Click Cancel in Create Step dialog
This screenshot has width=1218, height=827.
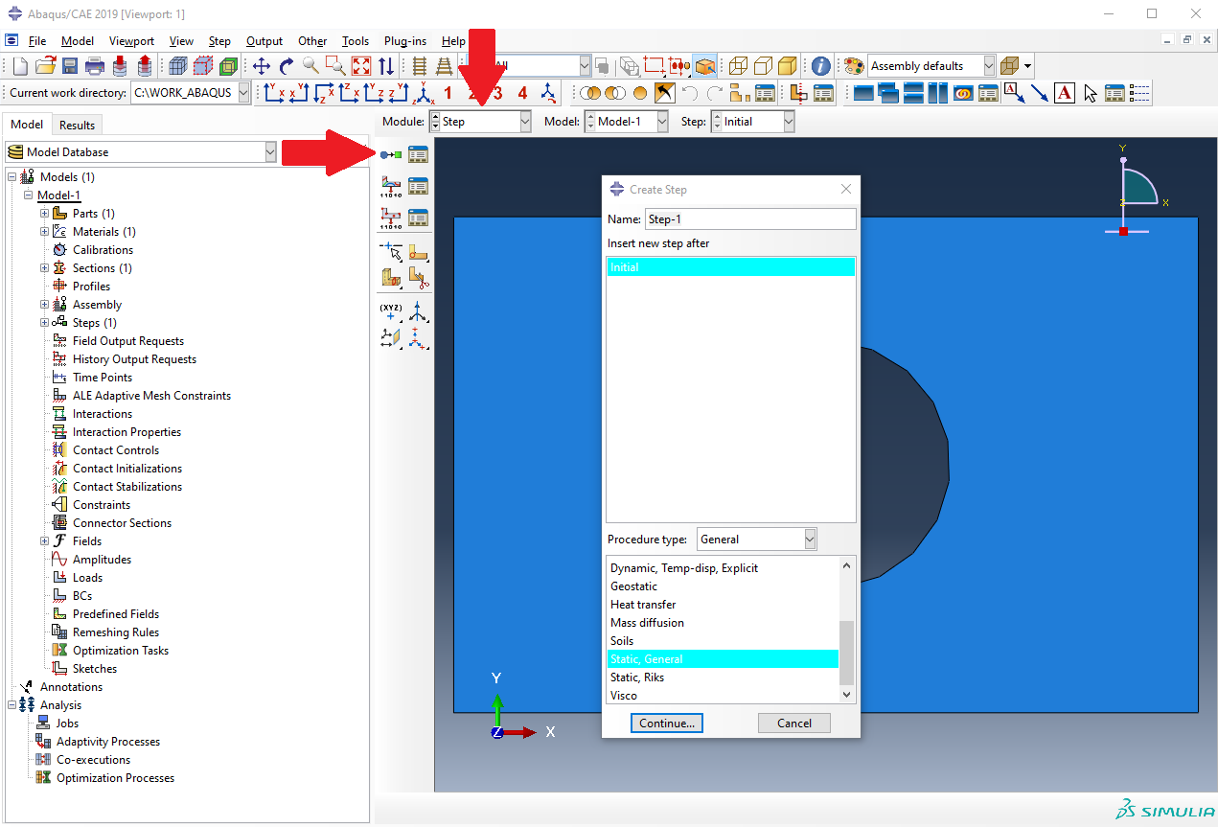[x=793, y=724]
